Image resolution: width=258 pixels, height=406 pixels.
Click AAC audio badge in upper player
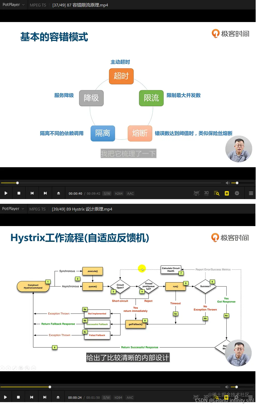pos(130,193)
